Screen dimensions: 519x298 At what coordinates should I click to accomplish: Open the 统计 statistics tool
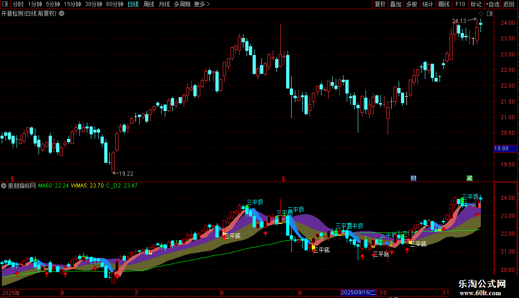pos(427,4)
